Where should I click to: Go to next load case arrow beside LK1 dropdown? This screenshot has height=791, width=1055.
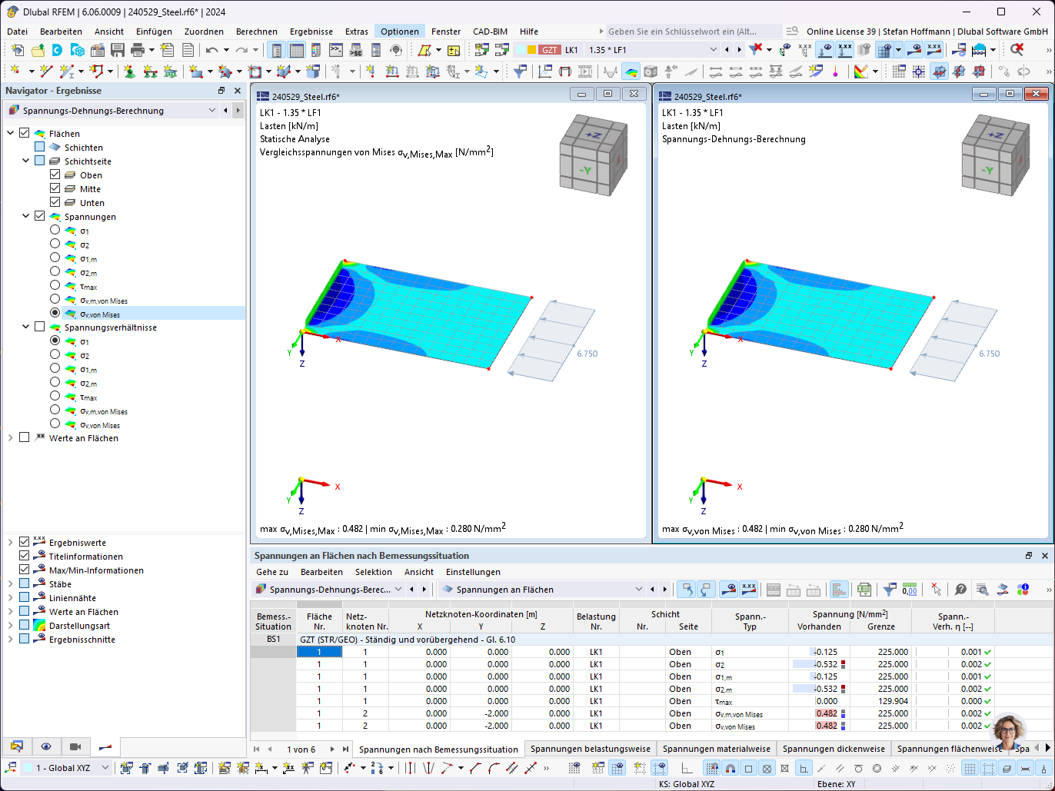pyautogui.click(x=740, y=50)
